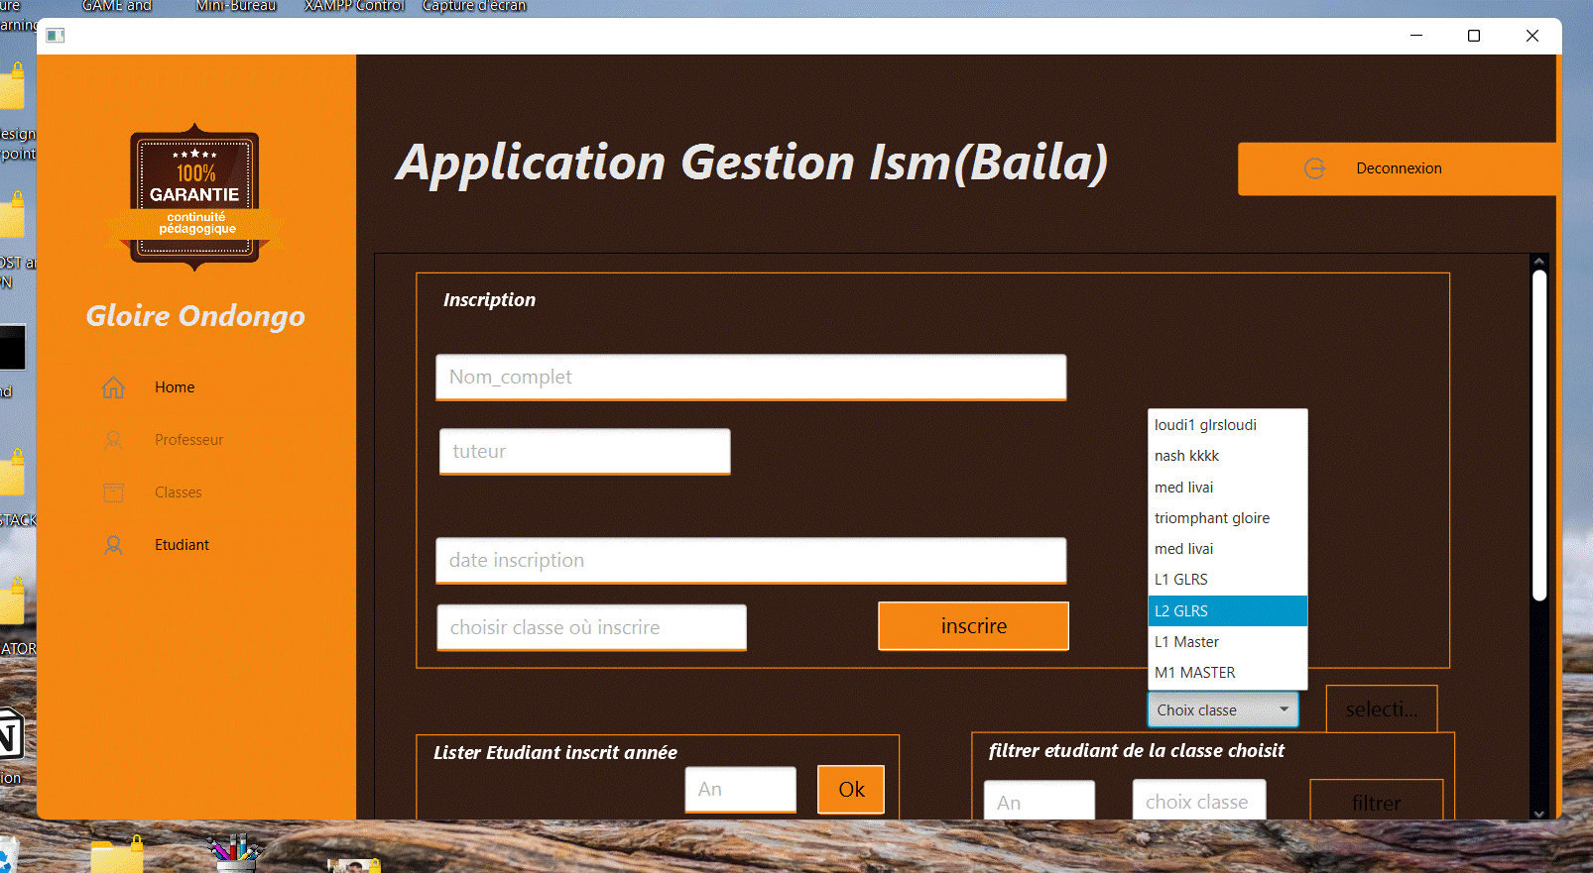
Task: Choose L1 Master from the list
Action: point(1228,642)
